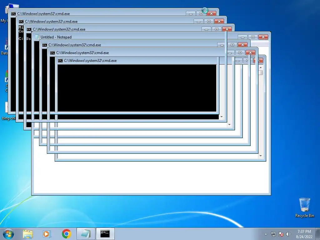Maximize the Untitled - Notepad window
Image resolution: width=320 pixels, height=240 pixels.
click(x=253, y=37)
